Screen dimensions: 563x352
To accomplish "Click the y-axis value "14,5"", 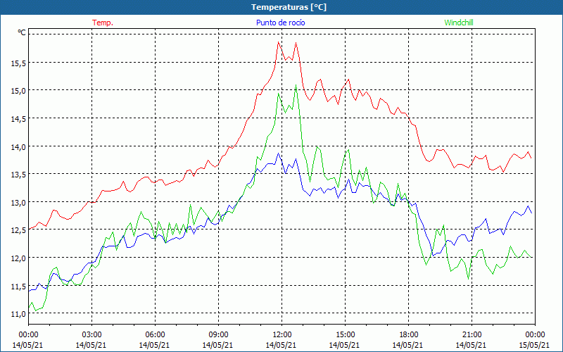I will (x=18, y=119).
